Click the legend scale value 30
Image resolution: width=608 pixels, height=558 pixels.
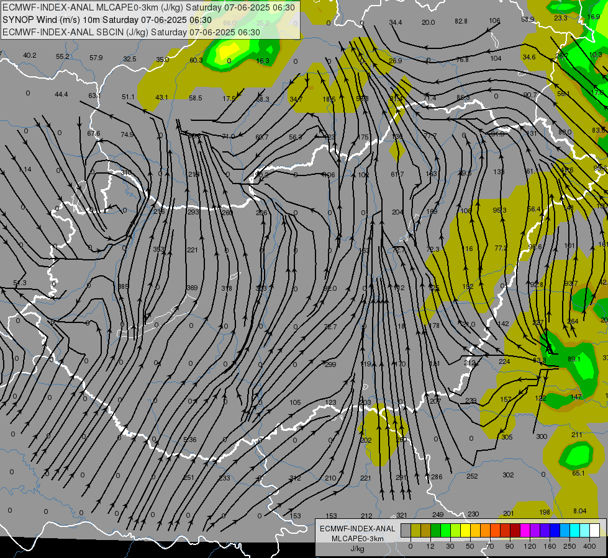point(450,546)
